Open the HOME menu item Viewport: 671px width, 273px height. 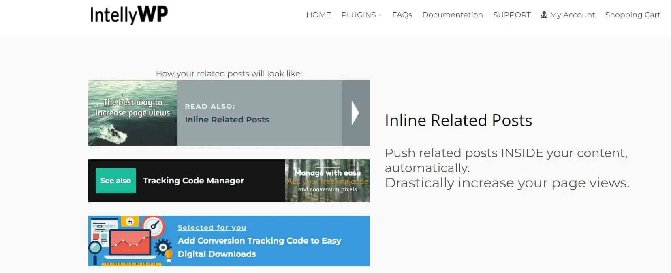(x=318, y=15)
